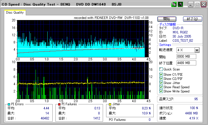Select the Disc Quality tab
Viewport: 208px width, 125px height.
15,13
